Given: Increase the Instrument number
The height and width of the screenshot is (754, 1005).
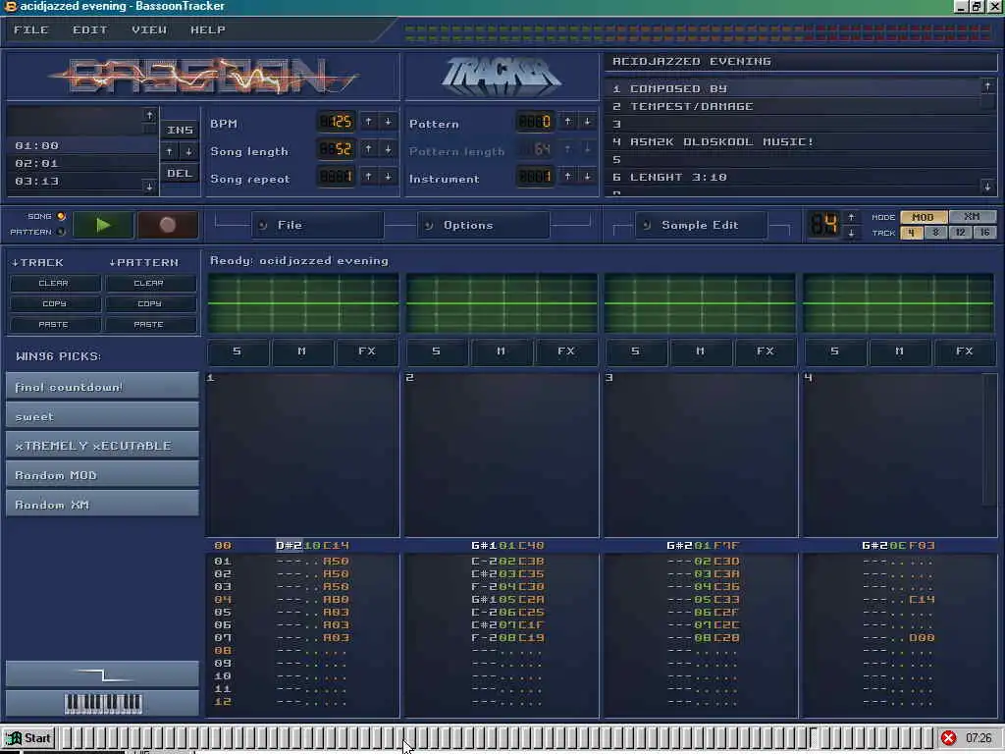Looking at the screenshot, I should click(x=568, y=176).
